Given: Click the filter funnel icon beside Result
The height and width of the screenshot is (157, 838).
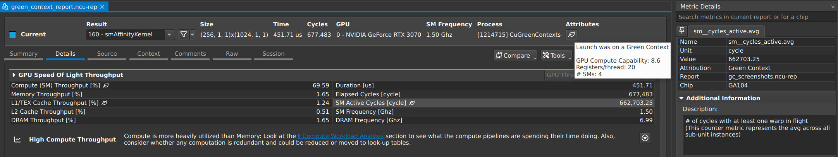Looking at the screenshot, I should 183,35.
